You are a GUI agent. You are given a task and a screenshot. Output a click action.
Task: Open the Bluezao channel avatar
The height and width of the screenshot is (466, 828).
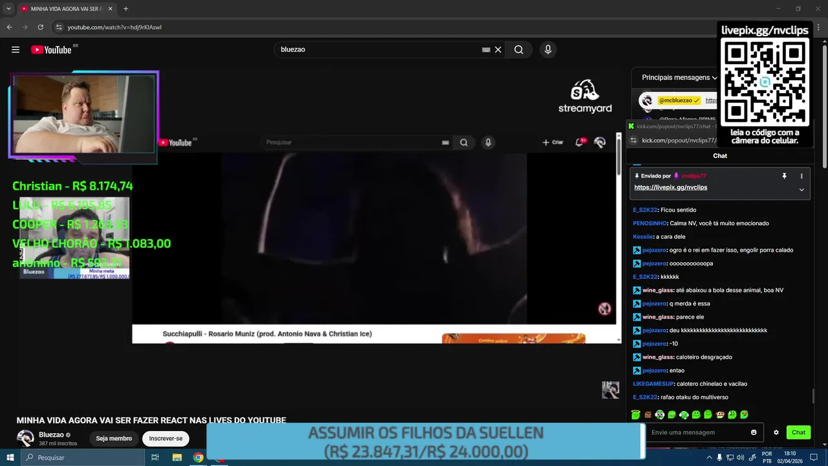pos(25,438)
